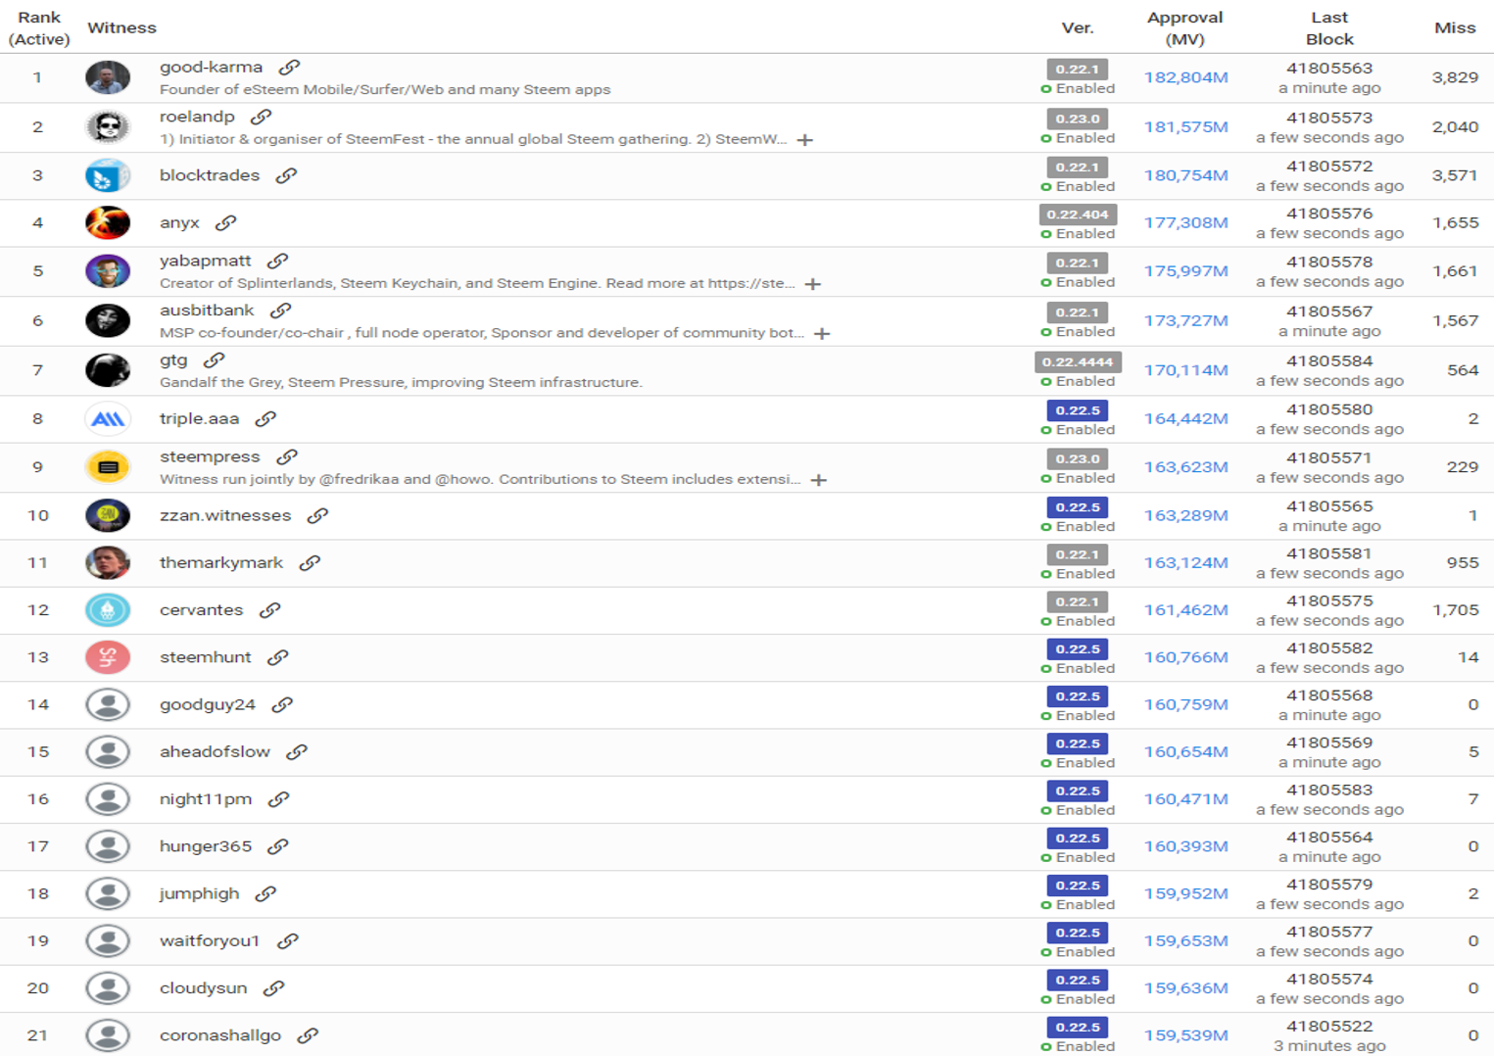Click the 0.22.5 version badge for triple.aaa
The width and height of the screenshot is (1494, 1056).
[x=1078, y=409]
